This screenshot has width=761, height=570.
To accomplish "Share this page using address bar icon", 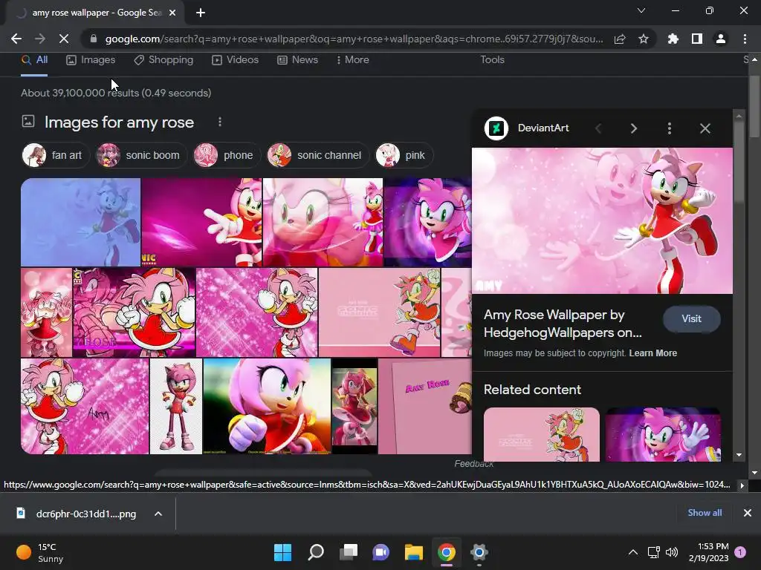I will click(620, 39).
